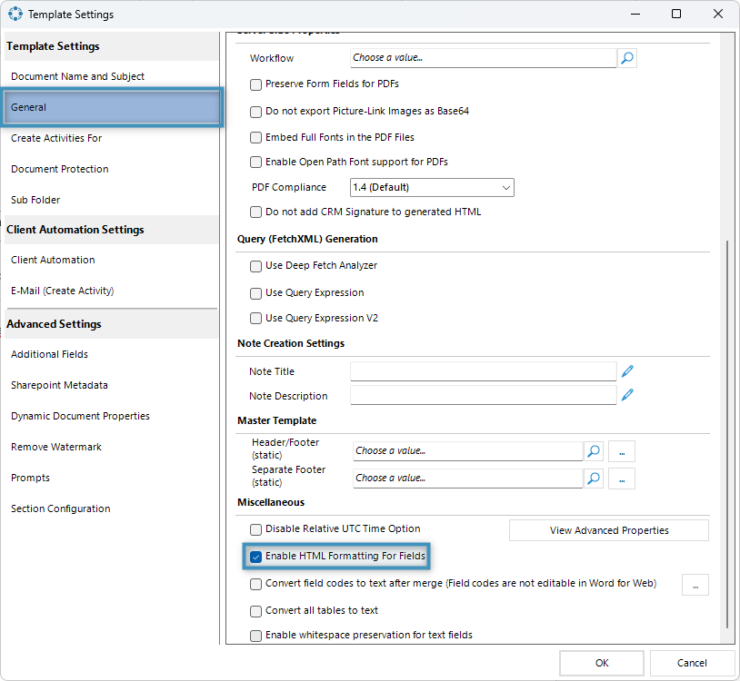Screen dimensions: 740x681
Task: Open the Header/Footer lookup magnifier
Action: tap(594, 451)
